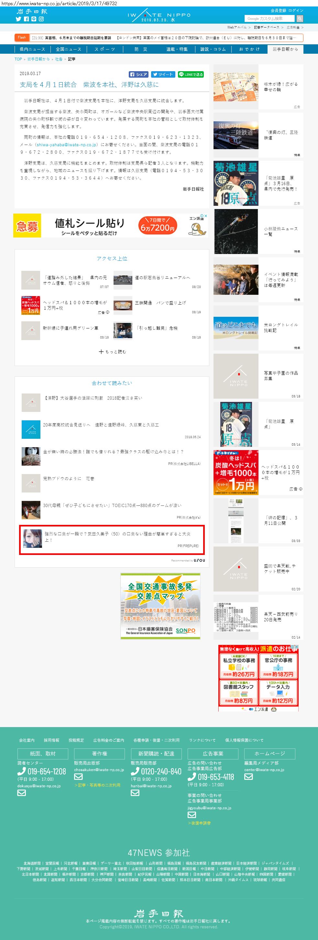This screenshot has width=318, height=940.
Task: Click envelope icon under 読者センター
Action: tap(22, 792)
